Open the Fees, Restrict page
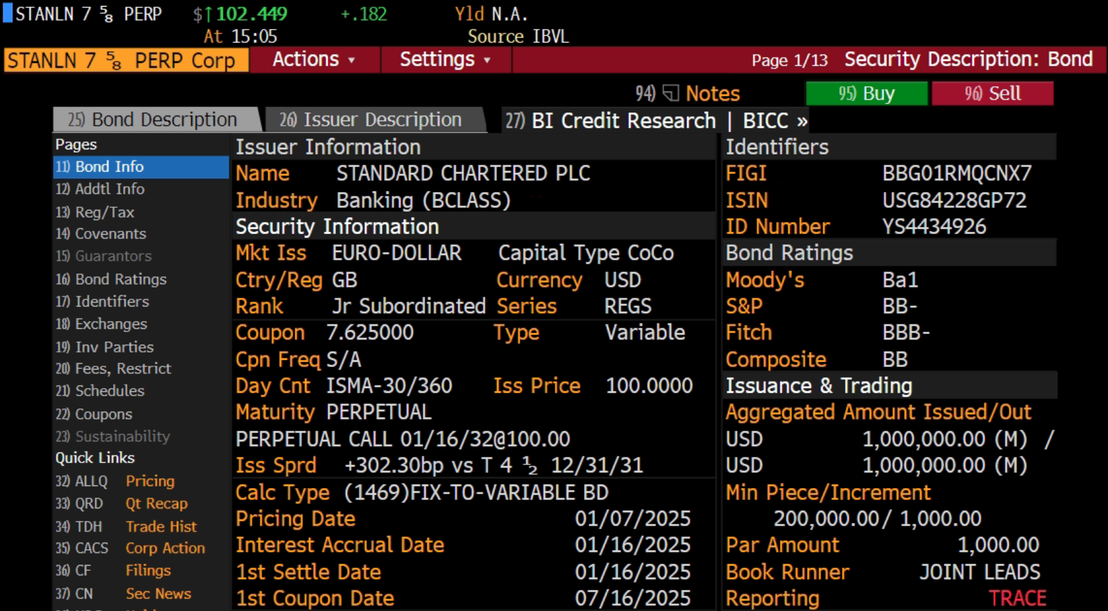Image resolution: width=1108 pixels, height=611 pixels. pyautogui.click(x=113, y=368)
